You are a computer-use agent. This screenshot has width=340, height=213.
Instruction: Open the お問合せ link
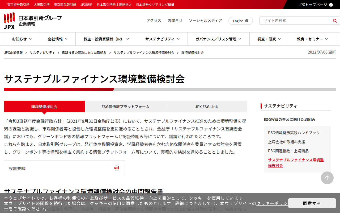(x=175, y=21)
